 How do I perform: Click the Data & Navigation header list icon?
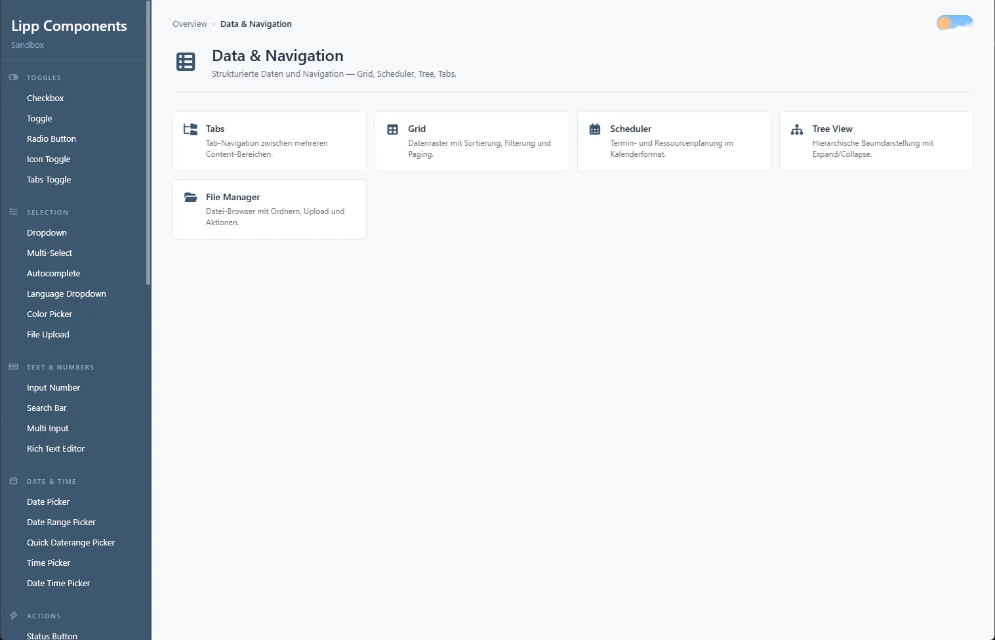(186, 62)
